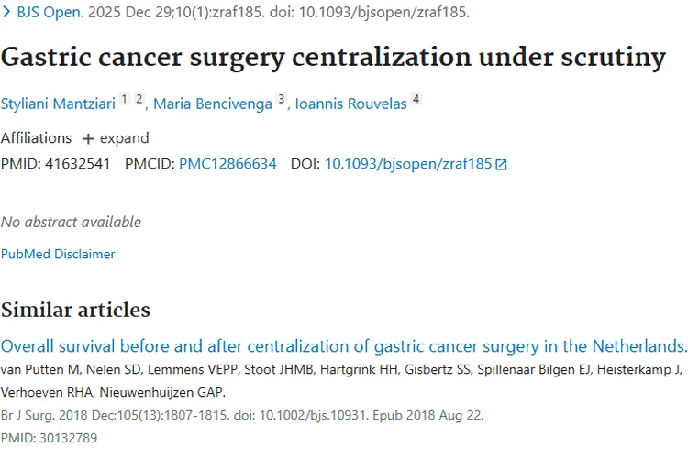Follow the DOI 10.1093/bjsopen/zraf185 link

pyautogui.click(x=407, y=165)
